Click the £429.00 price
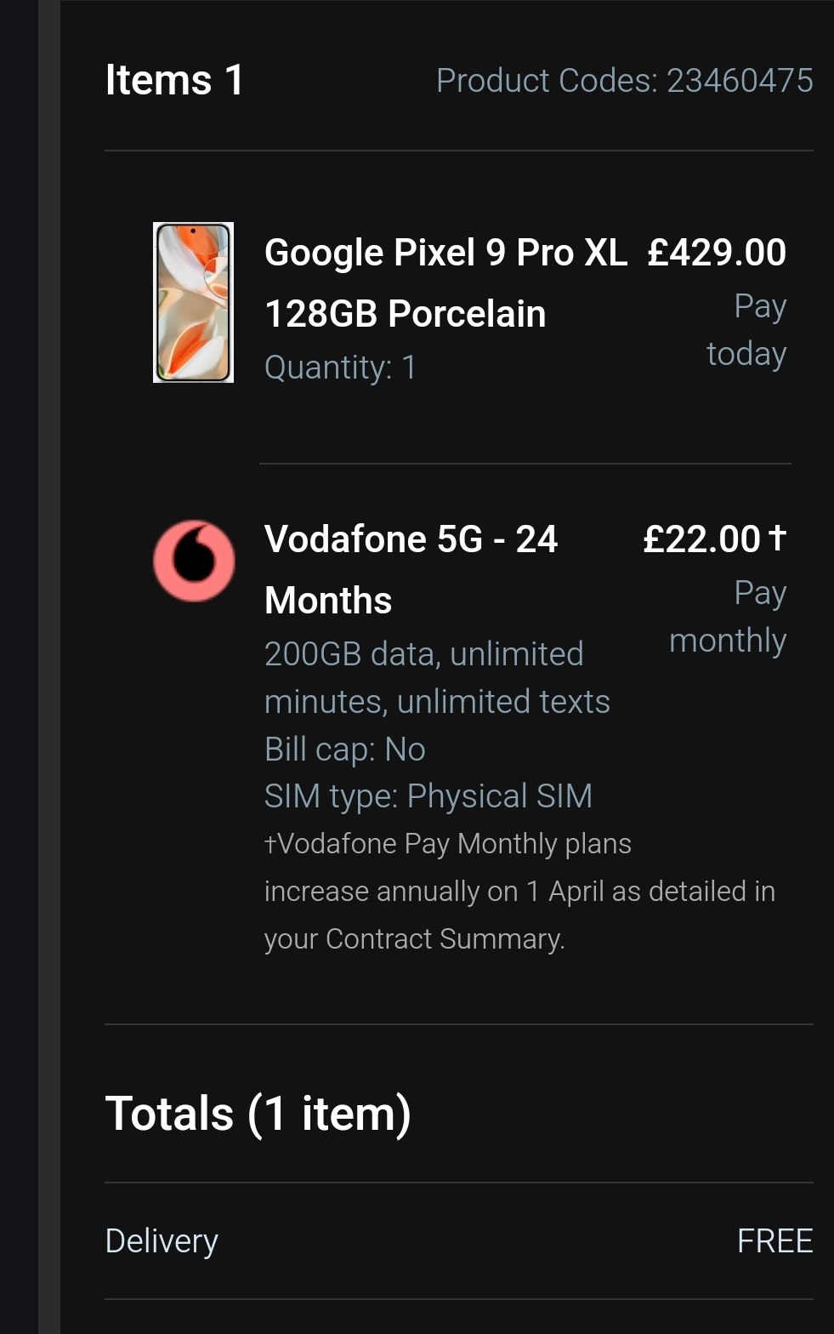834x1334 pixels. (x=716, y=253)
